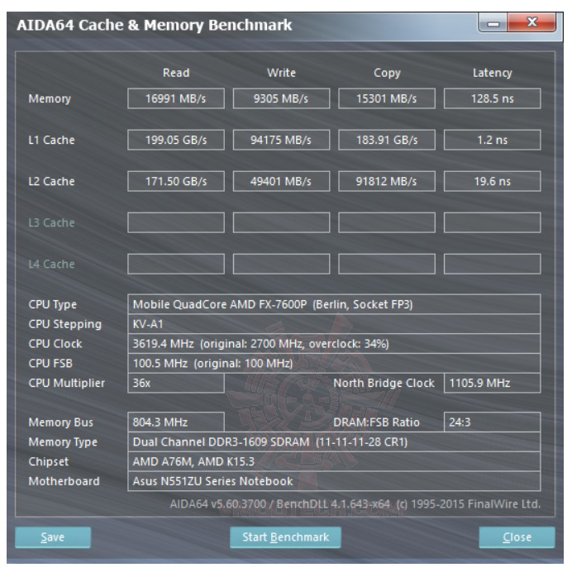
Task: Click the Memory row label
Action: pyautogui.click(x=50, y=98)
